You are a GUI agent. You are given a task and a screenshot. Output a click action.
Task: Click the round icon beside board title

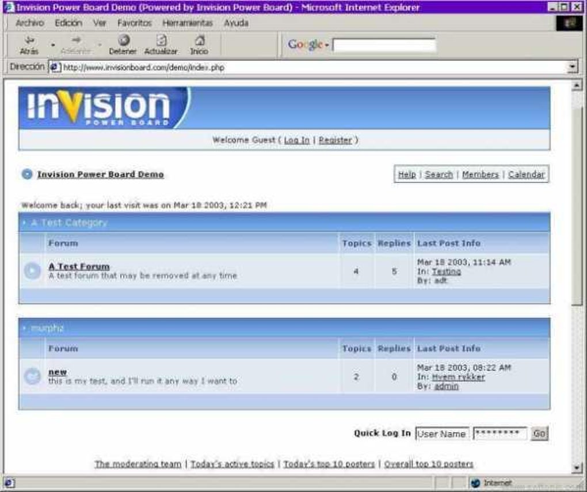pos(27,174)
